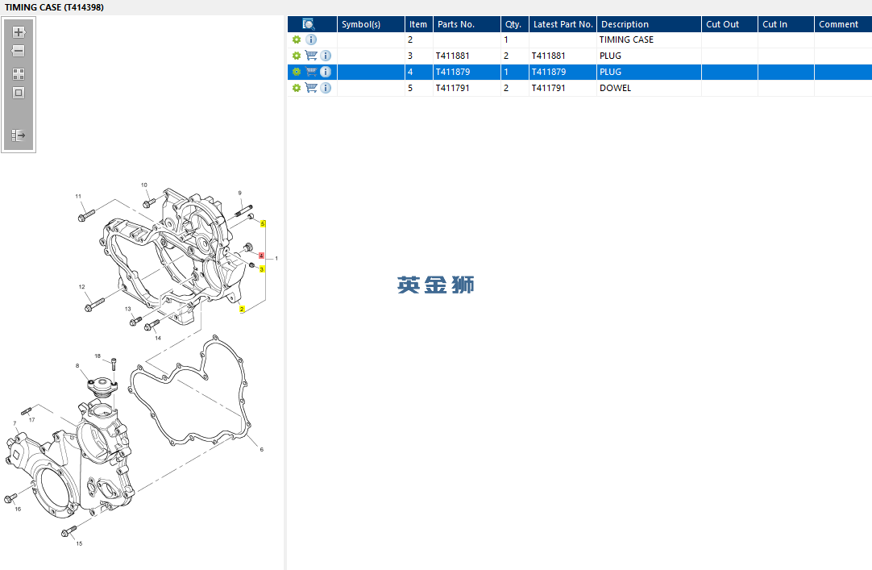Viewport: 872px width, 570px height.
Task: Zoom in the diagram with plus icon
Action: [19, 32]
